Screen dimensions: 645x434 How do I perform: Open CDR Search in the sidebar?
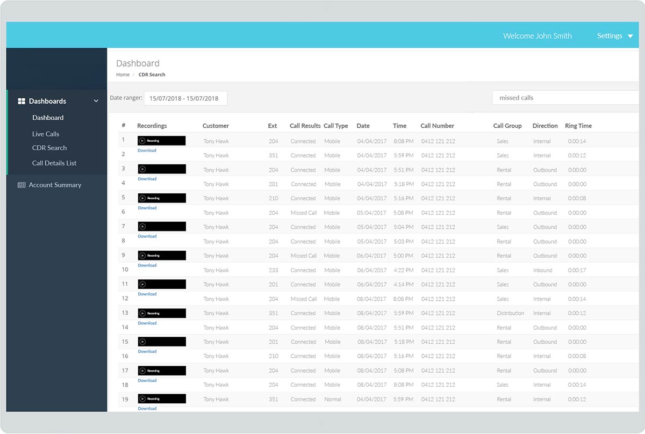coord(49,148)
